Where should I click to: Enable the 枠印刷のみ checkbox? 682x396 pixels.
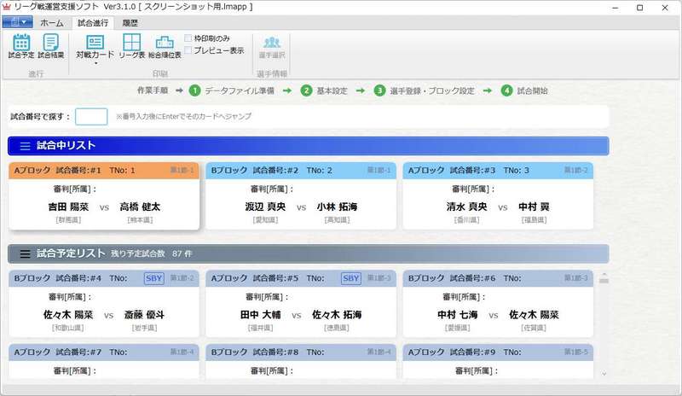pyautogui.click(x=188, y=38)
